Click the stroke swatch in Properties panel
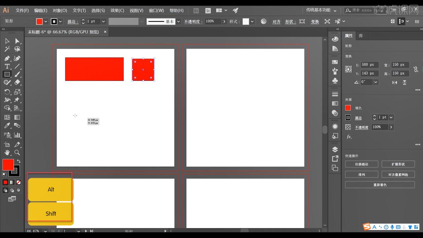The width and height of the screenshot is (423, 238). click(348, 117)
